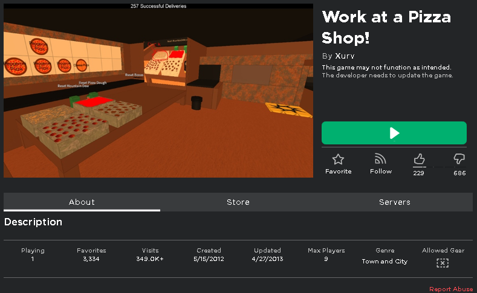Like the game with the thumbs-up icon
The image size is (477, 293).
(x=419, y=159)
